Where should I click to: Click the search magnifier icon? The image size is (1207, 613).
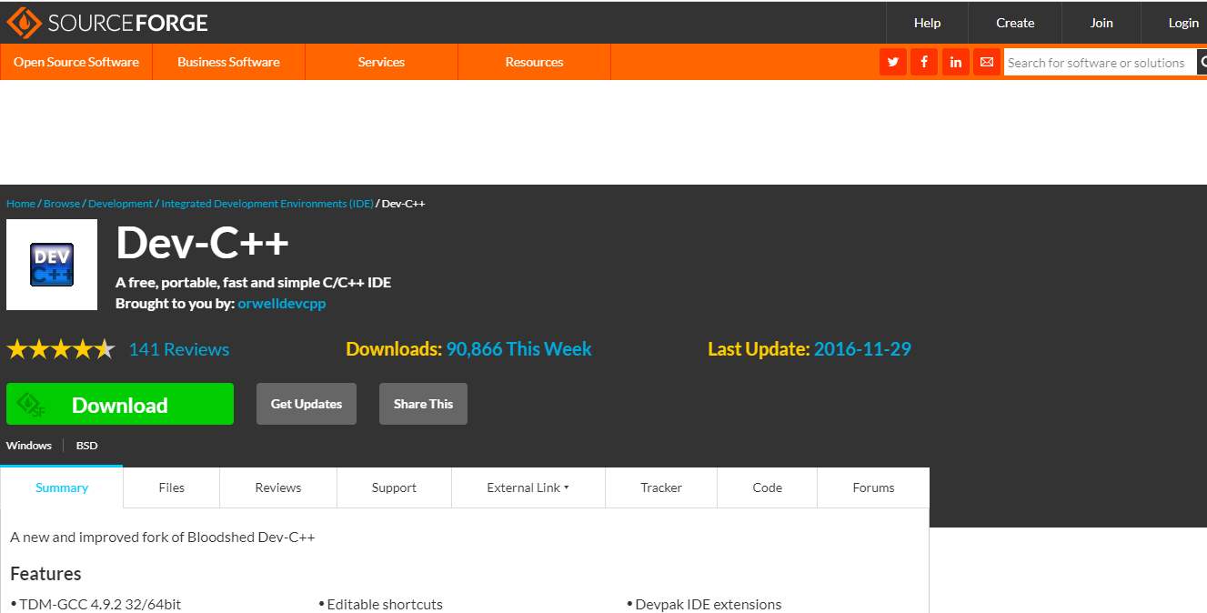point(1202,62)
